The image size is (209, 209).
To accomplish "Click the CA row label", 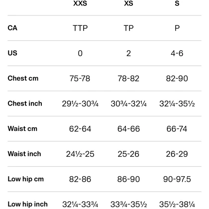I will (x=12, y=28).
